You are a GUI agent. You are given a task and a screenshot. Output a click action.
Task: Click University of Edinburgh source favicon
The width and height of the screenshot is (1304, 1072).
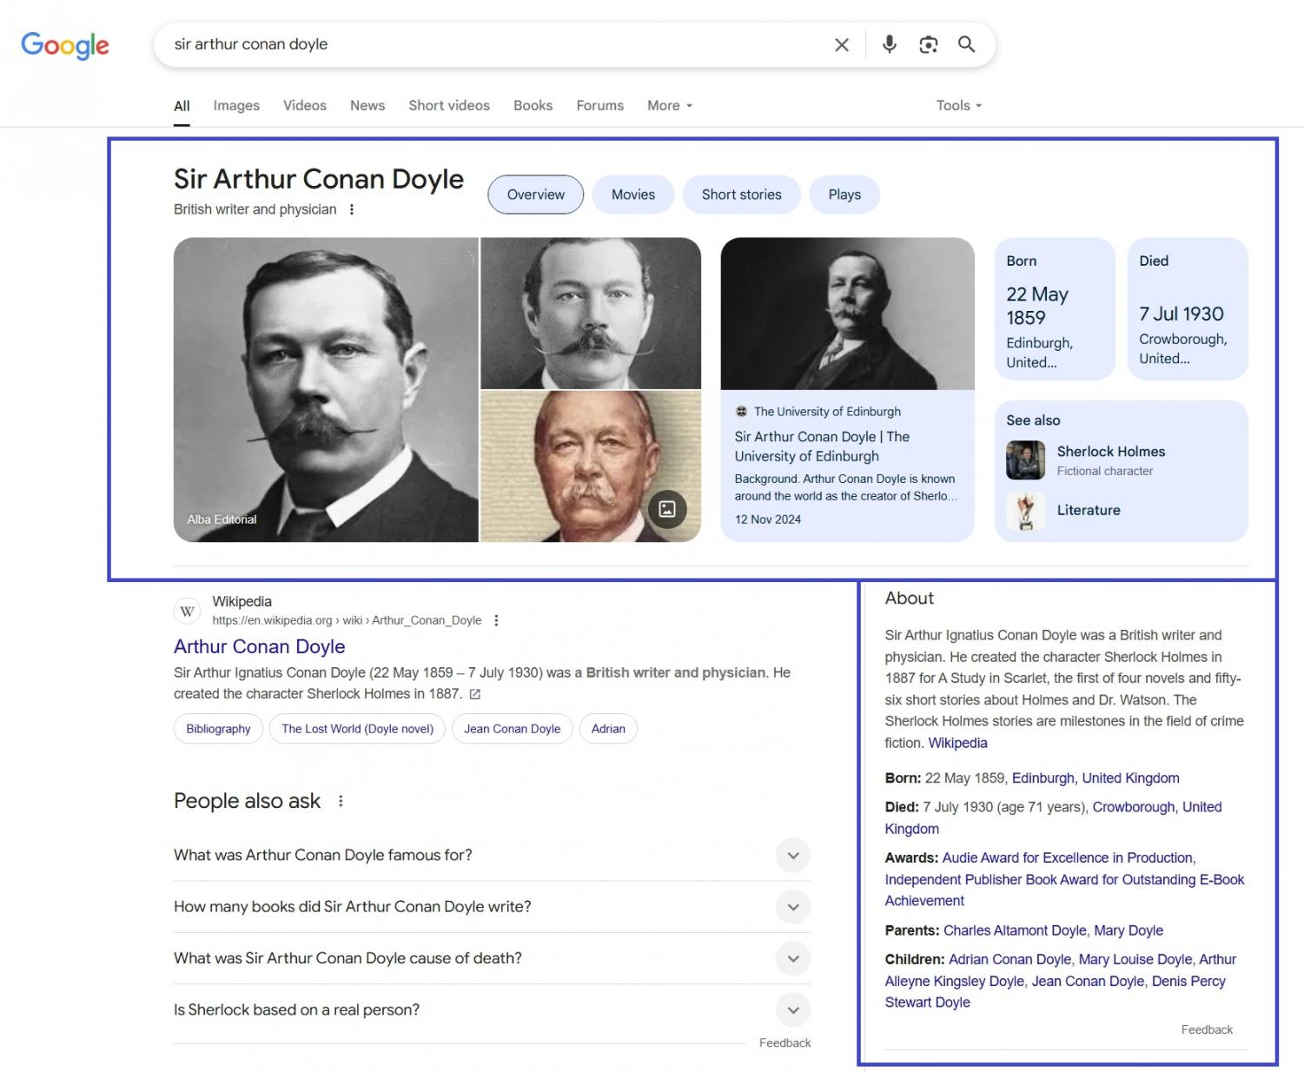click(x=741, y=412)
